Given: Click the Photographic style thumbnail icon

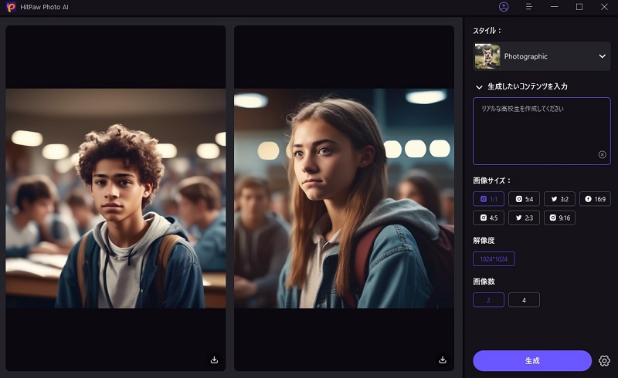Looking at the screenshot, I should (x=487, y=56).
